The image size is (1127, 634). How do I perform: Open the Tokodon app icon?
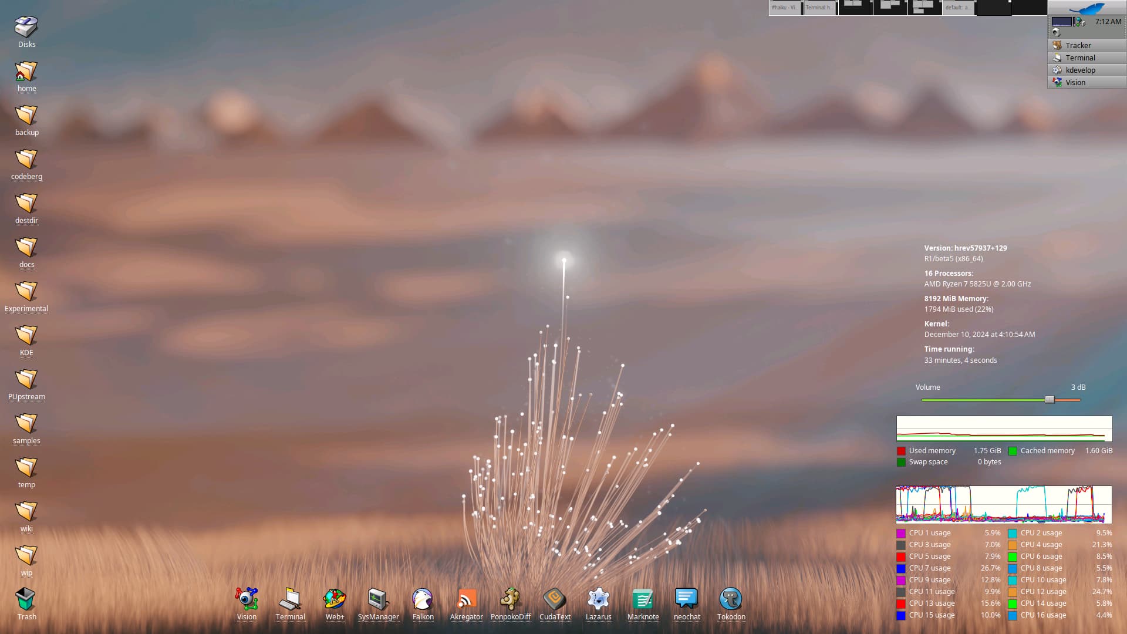(x=731, y=599)
